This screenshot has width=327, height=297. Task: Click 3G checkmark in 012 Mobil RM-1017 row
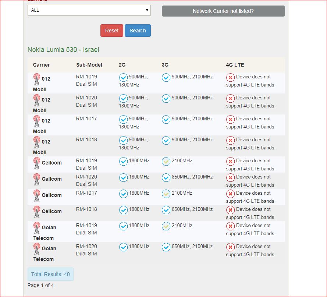pyautogui.click(x=166, y=119)
